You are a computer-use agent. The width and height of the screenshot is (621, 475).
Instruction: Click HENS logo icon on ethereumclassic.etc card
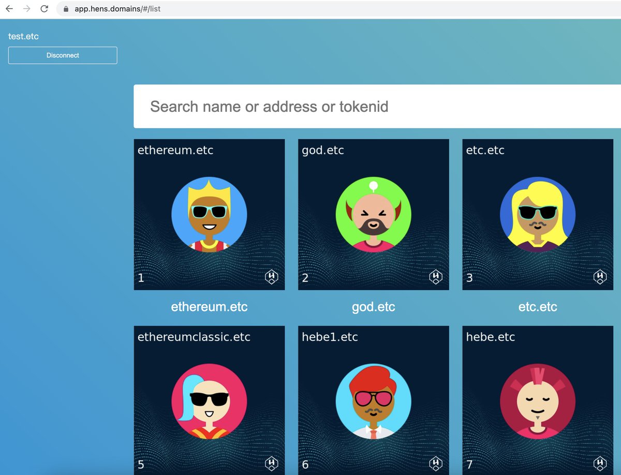click(272, 464)
